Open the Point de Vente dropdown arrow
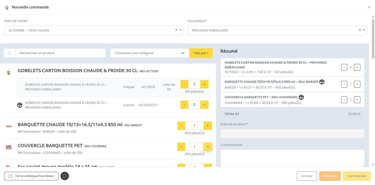This screenshot has width=375, height=185. [180, 30]
